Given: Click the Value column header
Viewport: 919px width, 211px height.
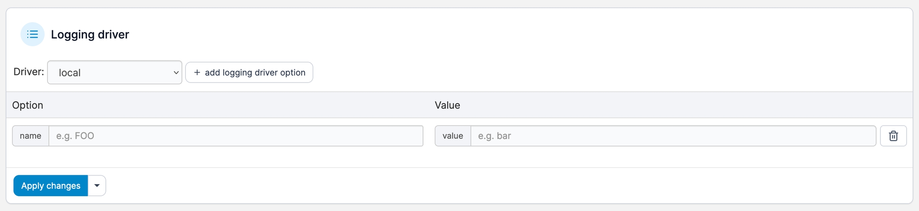Looking at the screenshot, I should 447,105.
